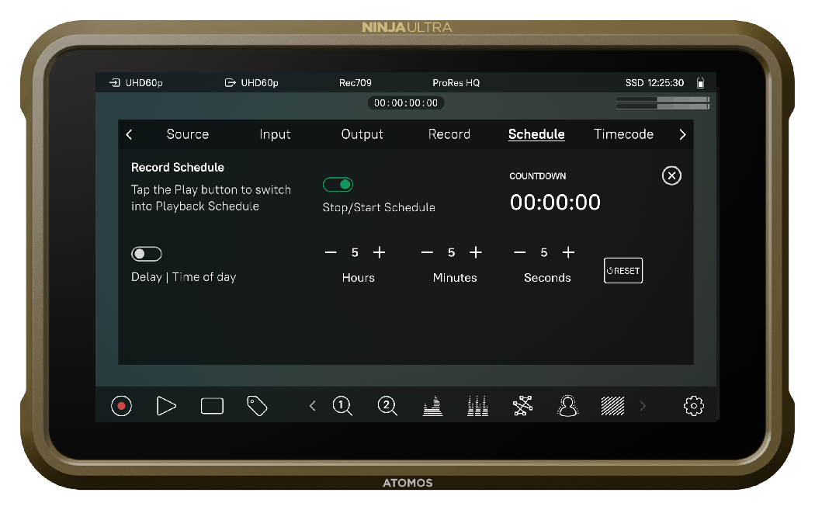Open the monitor mode rectangle icon

[212, 406]
